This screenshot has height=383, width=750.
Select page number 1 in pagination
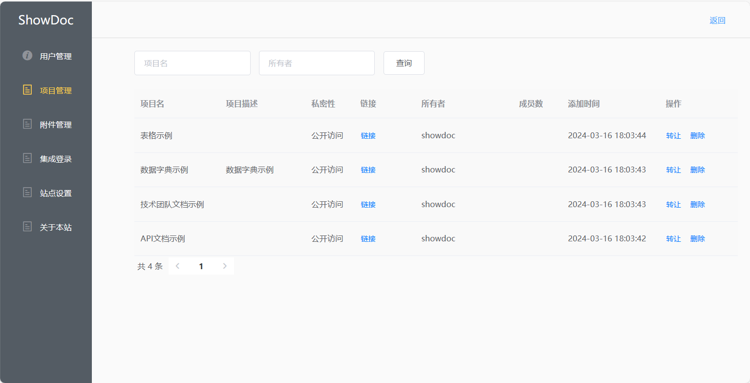click(x=201, y=266)
